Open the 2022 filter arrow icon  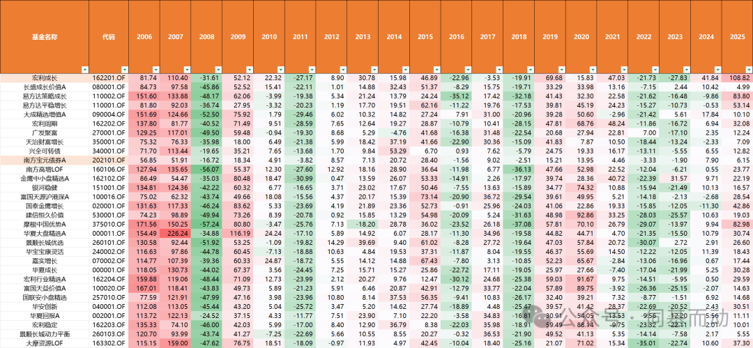(x=655, y=68)
